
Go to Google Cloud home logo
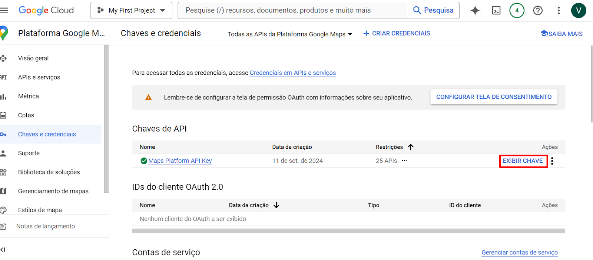pos(46,10)
